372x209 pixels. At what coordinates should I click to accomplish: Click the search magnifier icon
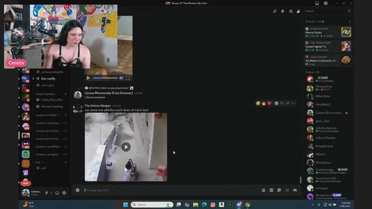click(349, 11)
